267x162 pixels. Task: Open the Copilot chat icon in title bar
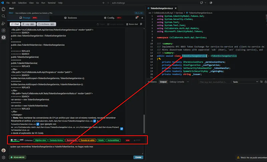tap(202, 3)
